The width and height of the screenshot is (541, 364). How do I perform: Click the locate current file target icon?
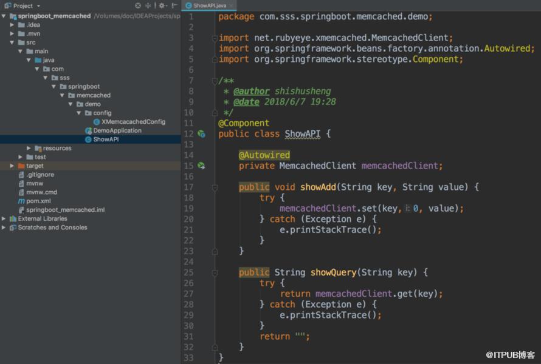138,5
